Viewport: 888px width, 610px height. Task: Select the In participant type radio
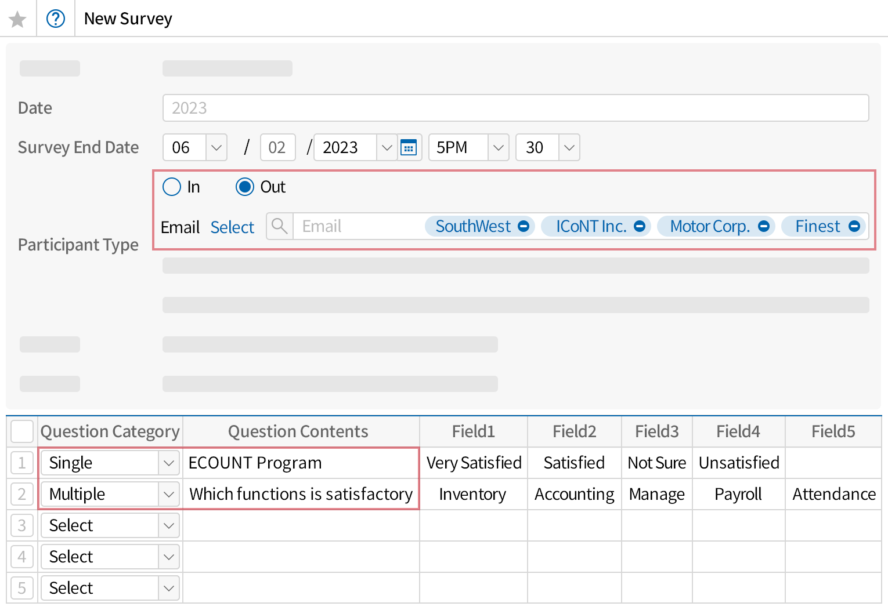pos(172,187)
